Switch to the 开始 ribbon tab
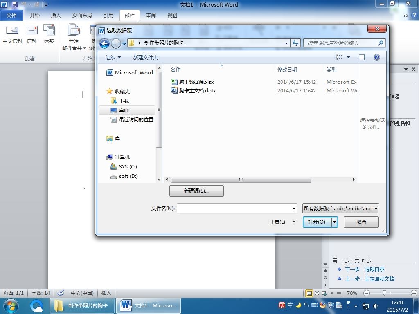The height and width of the screenshot is (314, 419). (35, 16)
